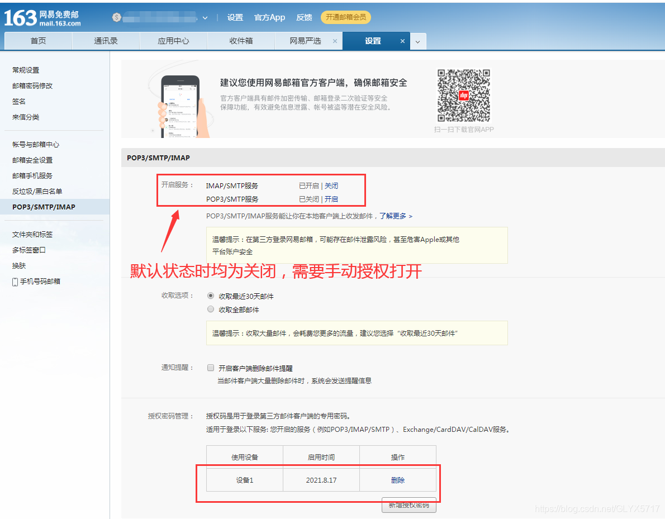The image size is (665, 519).
Task: Open the tab list dropdown arrow
Action: point(418,42)
